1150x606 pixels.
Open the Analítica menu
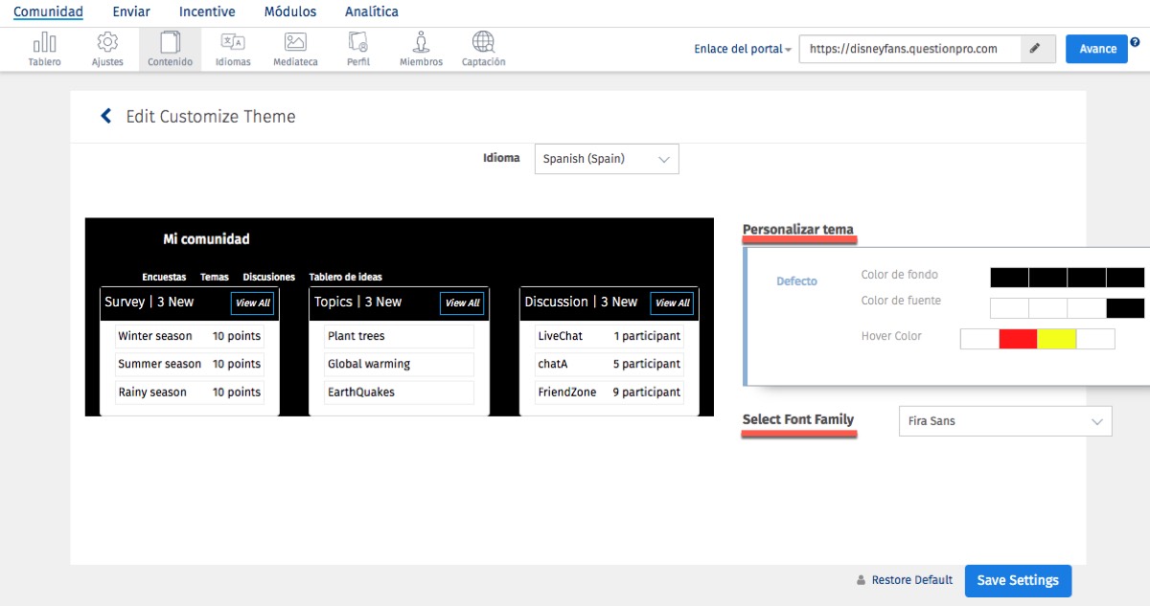[x=372, y=12]
